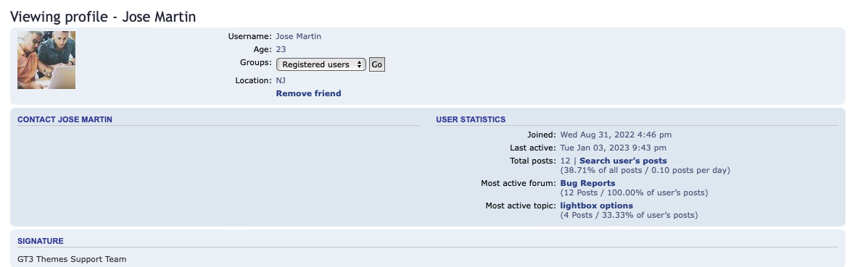855x267 pixels.
Task: Click the NJ location value
Action: (281, 80)
